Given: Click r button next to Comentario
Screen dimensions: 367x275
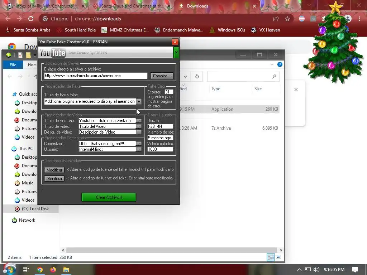Looking at the screenshot, I should [x=139, y=144].
